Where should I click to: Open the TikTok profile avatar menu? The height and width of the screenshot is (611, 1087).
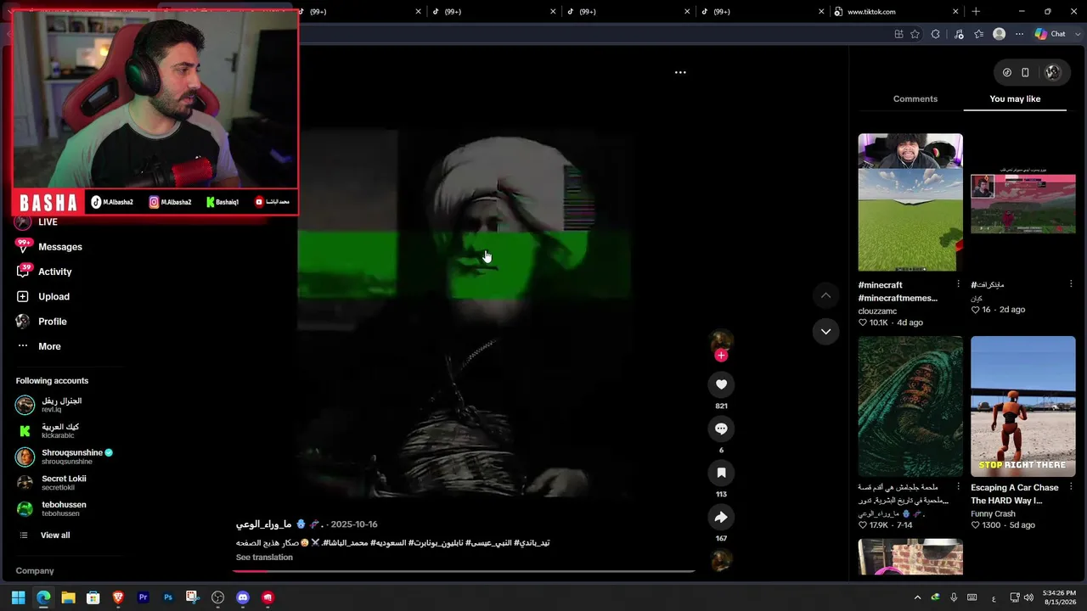click(x=1053, y=73)
